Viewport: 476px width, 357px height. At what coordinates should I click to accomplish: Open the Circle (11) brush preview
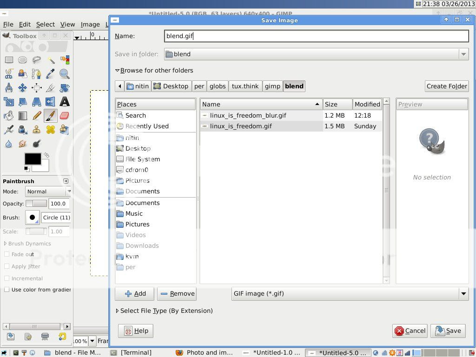click(32, 218)
